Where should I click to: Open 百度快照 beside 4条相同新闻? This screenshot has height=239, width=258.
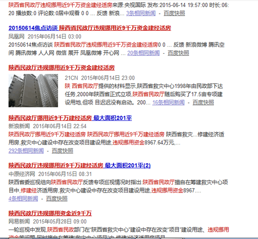57,199
